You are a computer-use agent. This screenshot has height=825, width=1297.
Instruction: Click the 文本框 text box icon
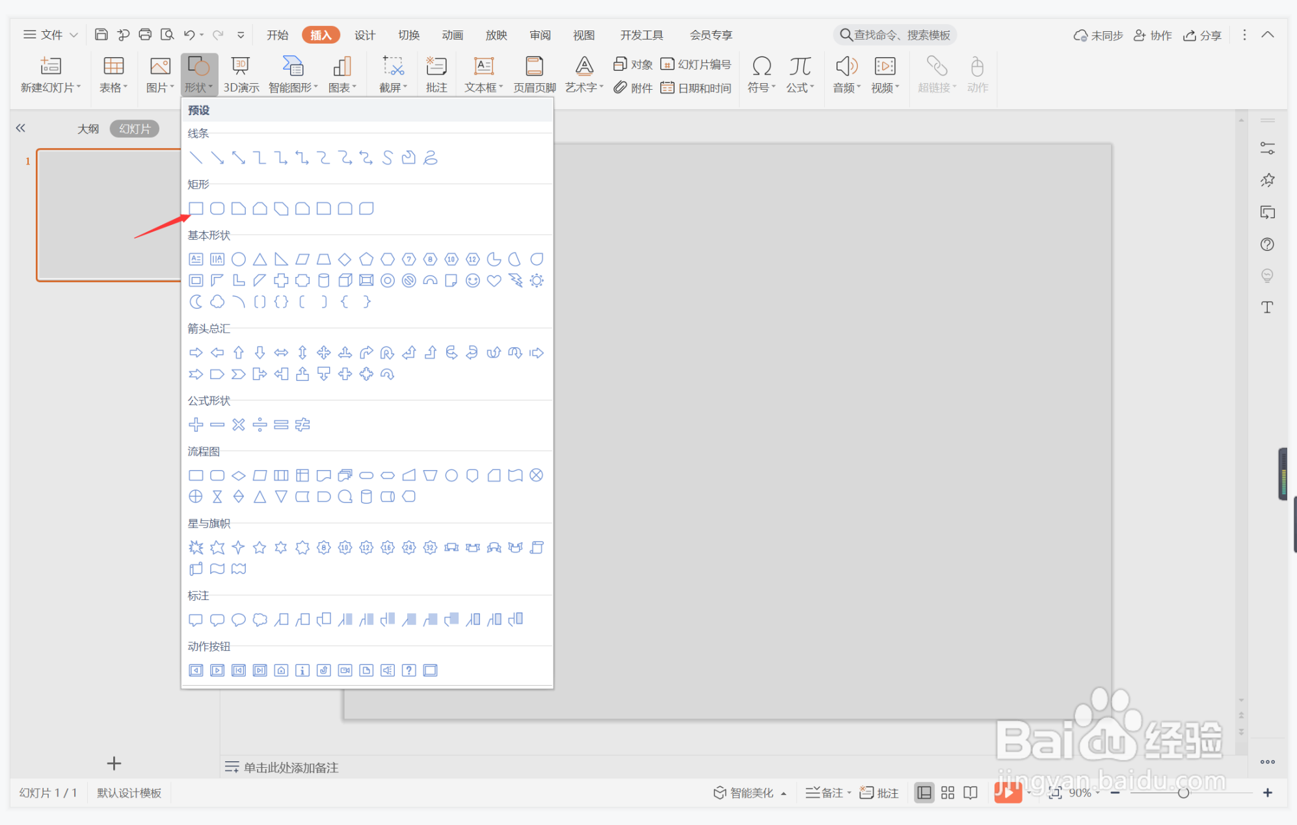[483, 67]
